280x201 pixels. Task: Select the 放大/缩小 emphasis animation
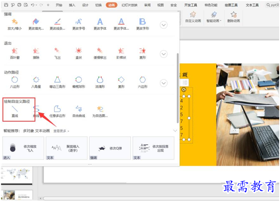pos(14,24)
